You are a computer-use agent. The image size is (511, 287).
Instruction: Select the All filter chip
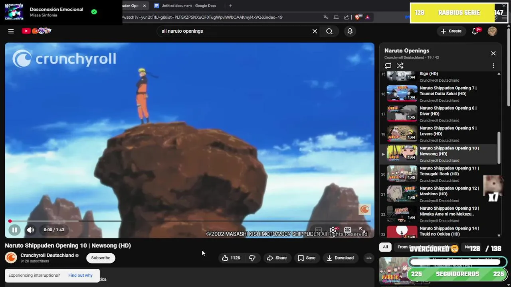(385, 247)
